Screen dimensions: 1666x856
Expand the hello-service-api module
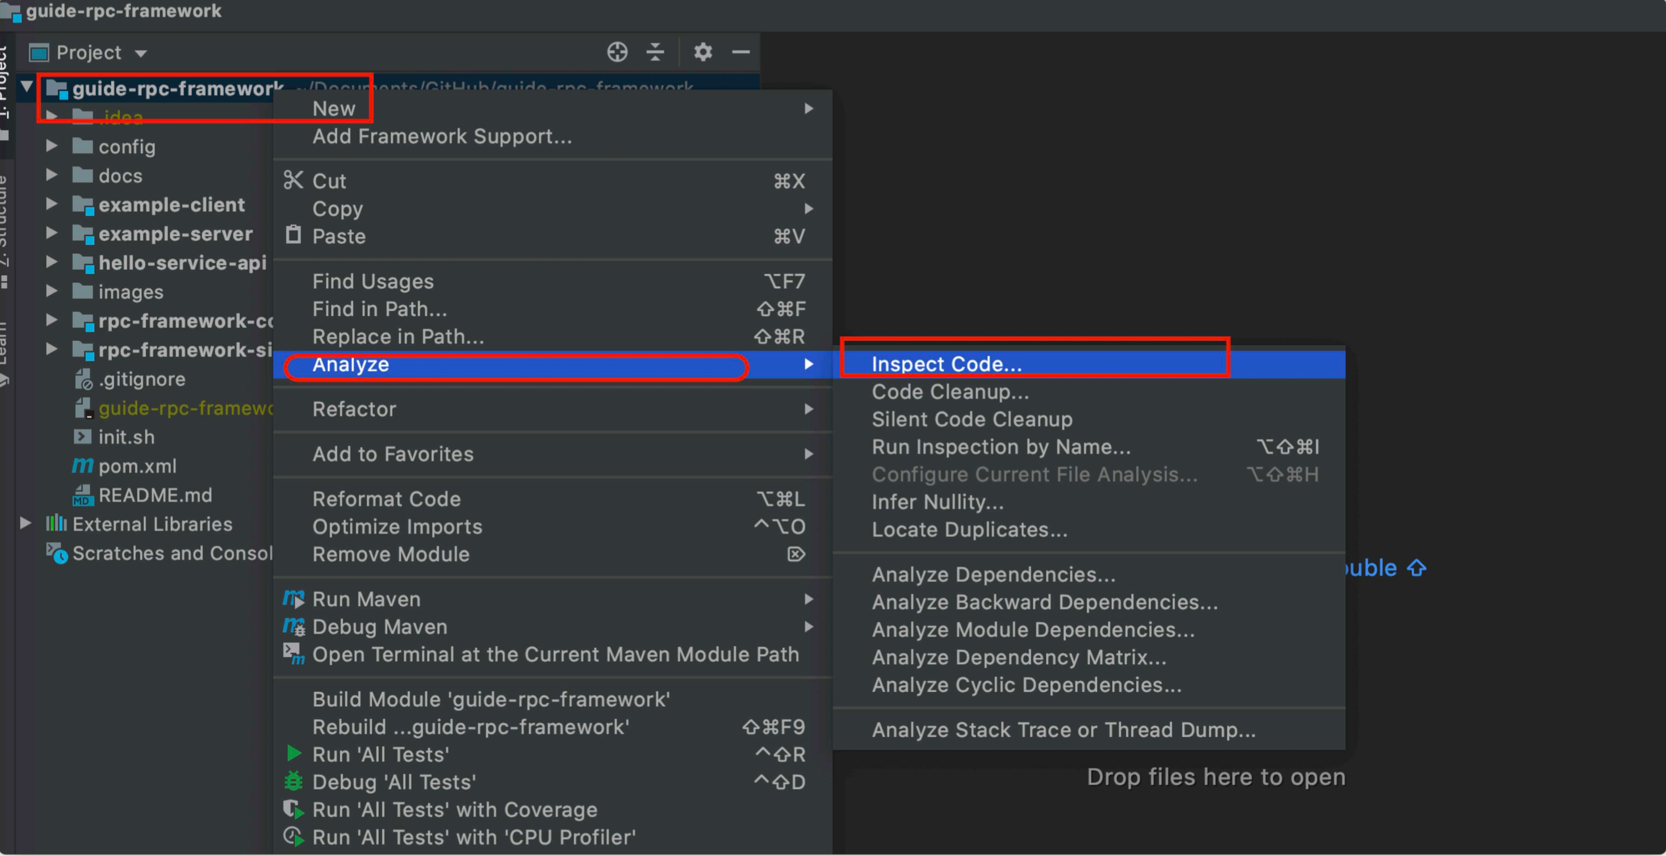pyautogui.click(x=52, y=262)
